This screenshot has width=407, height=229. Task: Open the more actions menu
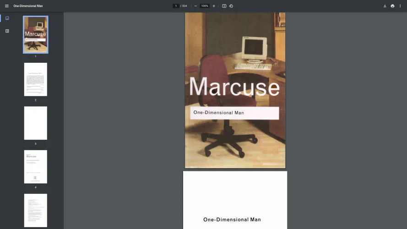(400, 6)
